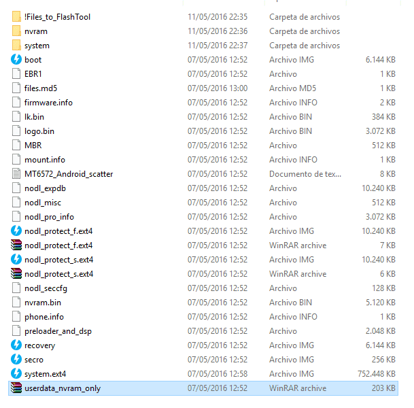Click the !Files_to_FlashTool folder icon
Viewport: 414px width, 408px height.
pos(16,16)
